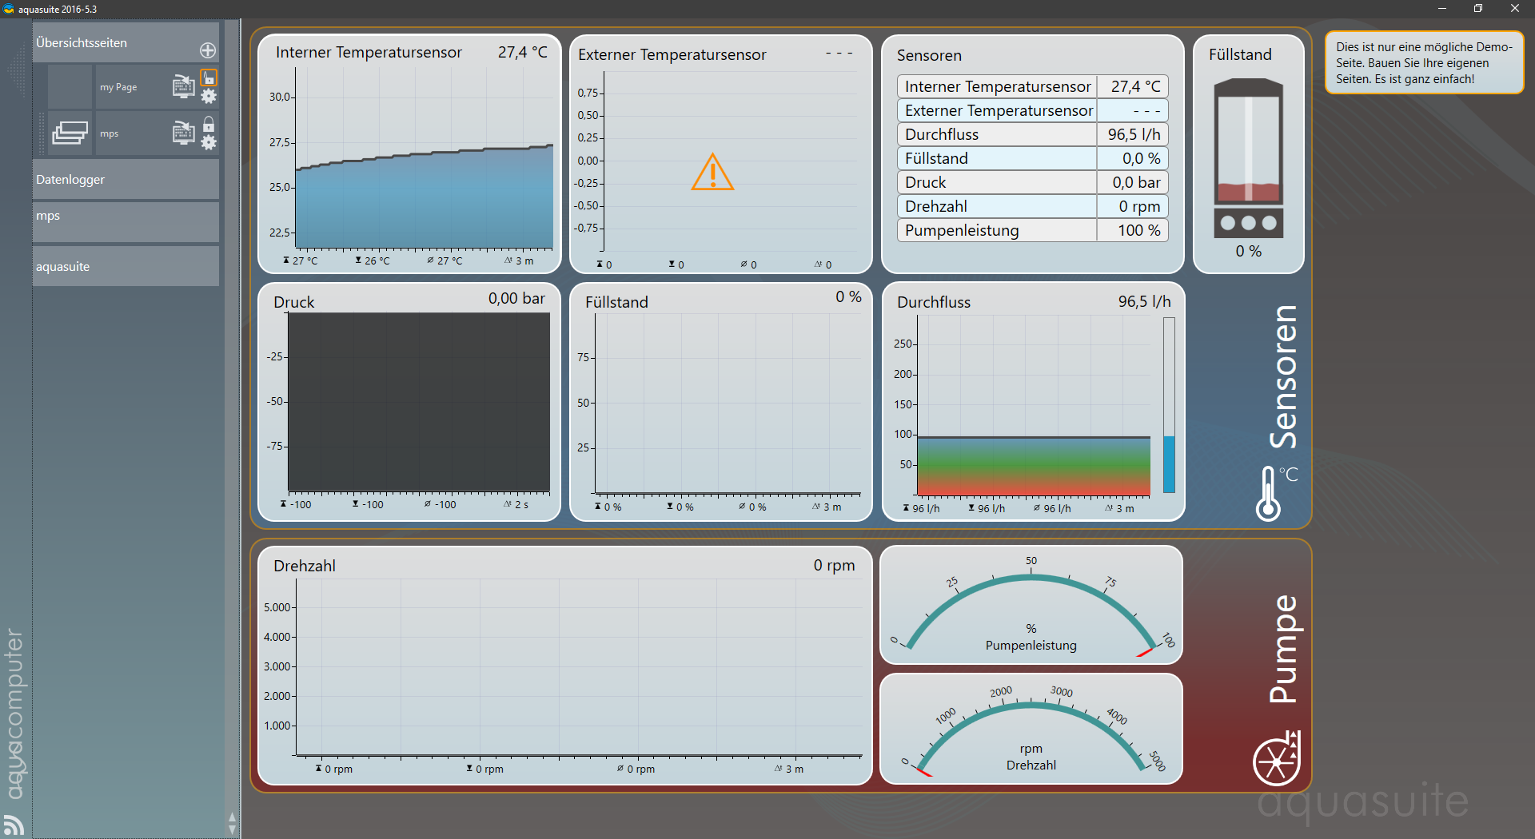Select the Interner Temperatursensor table row
1535x839 pixels.
point(1032,86)
